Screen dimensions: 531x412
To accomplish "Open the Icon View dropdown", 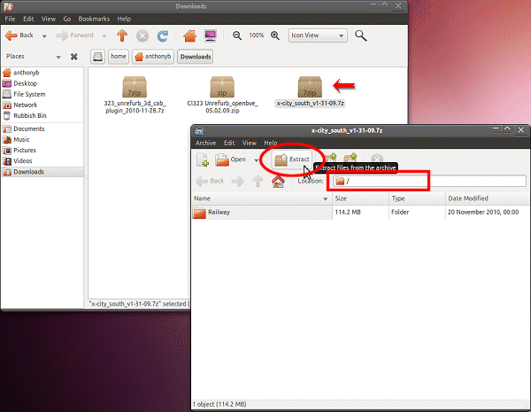I will tap(318, 35).
